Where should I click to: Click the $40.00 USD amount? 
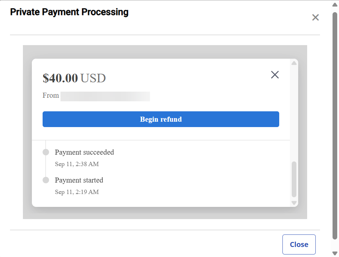(74, 78)
